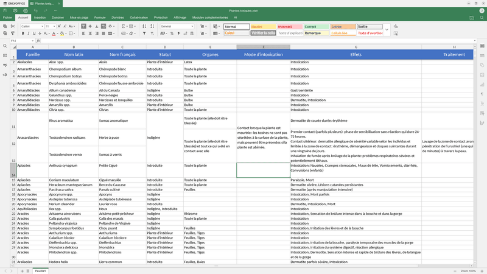Open the font size 11 dropdown
Image resolution: width=487 pixels, height=274 pixels.
pyautogui.click(x=54, y=26)
